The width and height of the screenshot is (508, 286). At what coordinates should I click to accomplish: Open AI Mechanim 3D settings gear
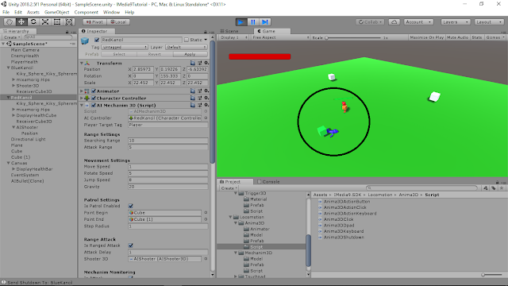206,105
